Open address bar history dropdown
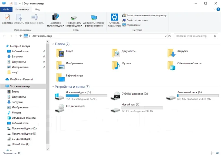221x156 pixels. pos(166,36)
